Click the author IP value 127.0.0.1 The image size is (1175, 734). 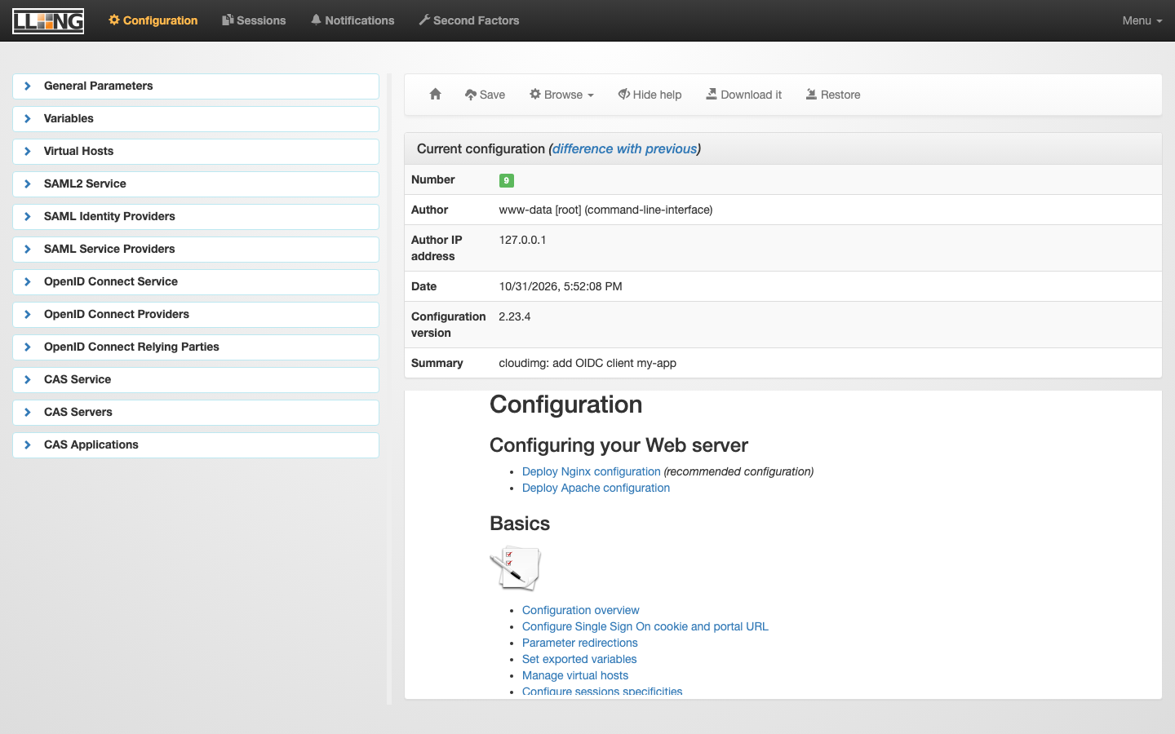click(523, 240)
